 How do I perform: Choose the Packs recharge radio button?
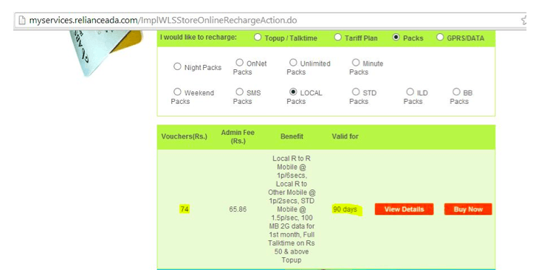coord(396,37)
